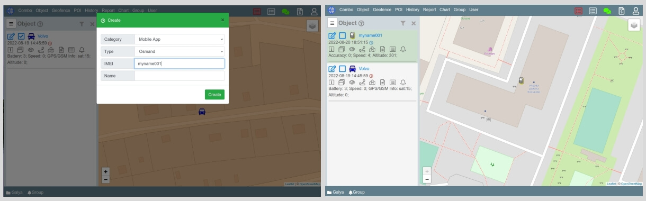Click help icon in Create dialog header
Screen dimensions: 646x201
(102, 20)
